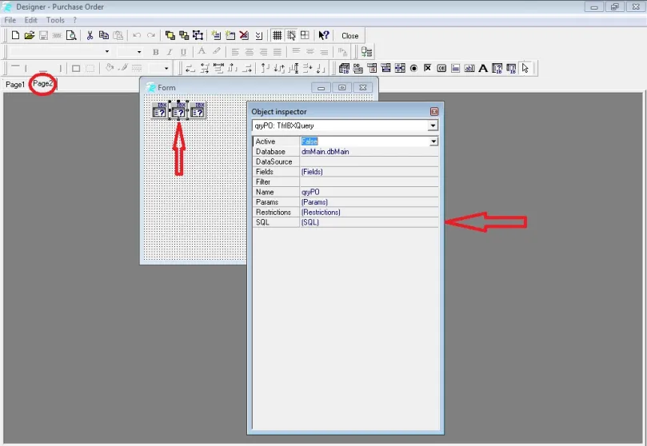
Task: Click the Preview magnifier icon
Action: click(71, 35)
